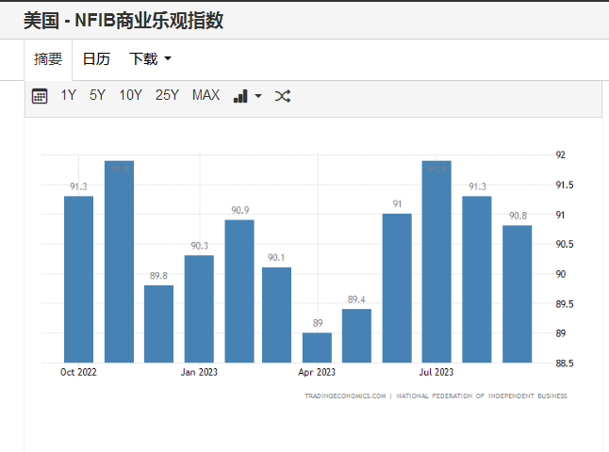The width and height of the screenshot is (609, 452).
Task: Switch to the 日历 tab
Action: tap(96, 59)
